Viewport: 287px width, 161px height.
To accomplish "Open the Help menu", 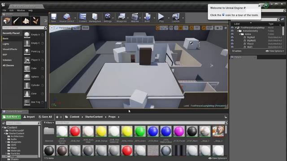I will (30, 10).
